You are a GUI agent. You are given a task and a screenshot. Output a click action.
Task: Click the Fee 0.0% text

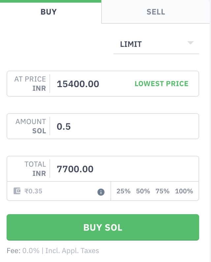[23, 251]
